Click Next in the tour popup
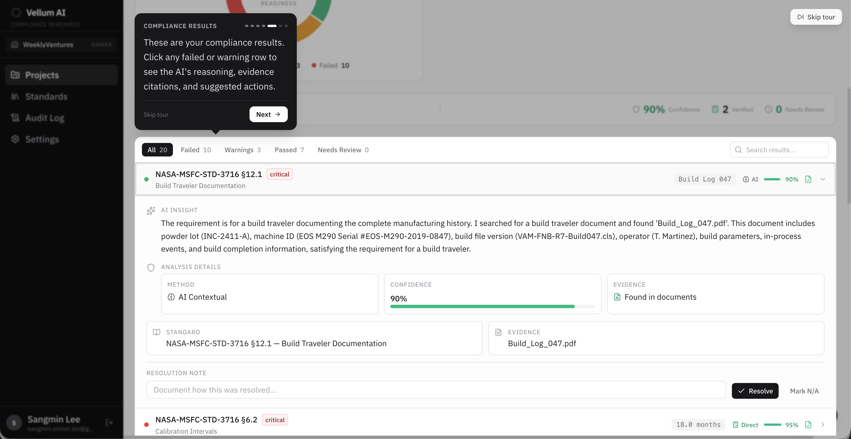This screenshot has height=439, width=851. click(268, 114)
